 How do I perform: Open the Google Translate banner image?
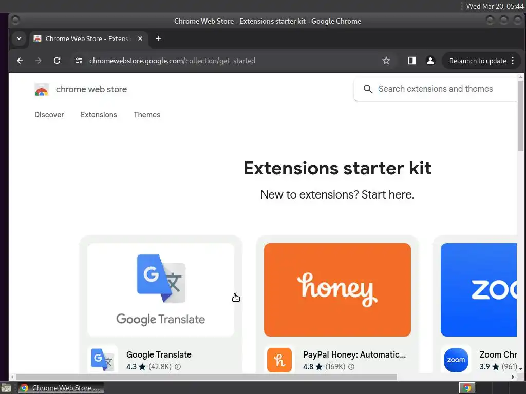click(x=161, y=290)
